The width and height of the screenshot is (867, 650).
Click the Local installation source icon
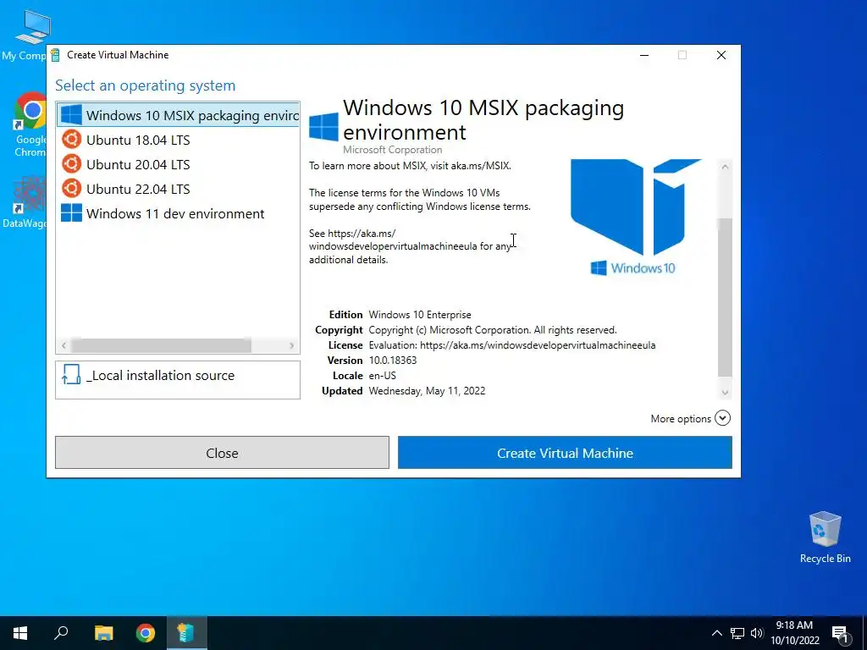click(71, 374)
